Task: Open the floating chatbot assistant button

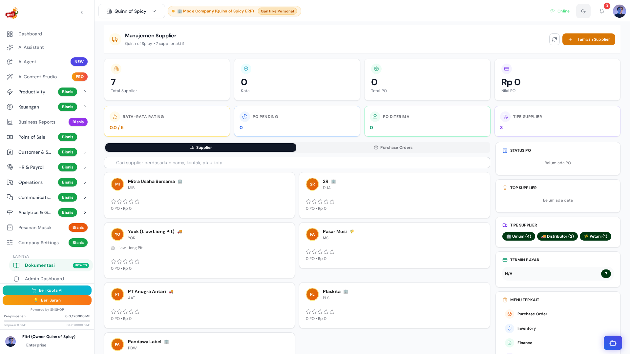Action: (x=613, y=343)
